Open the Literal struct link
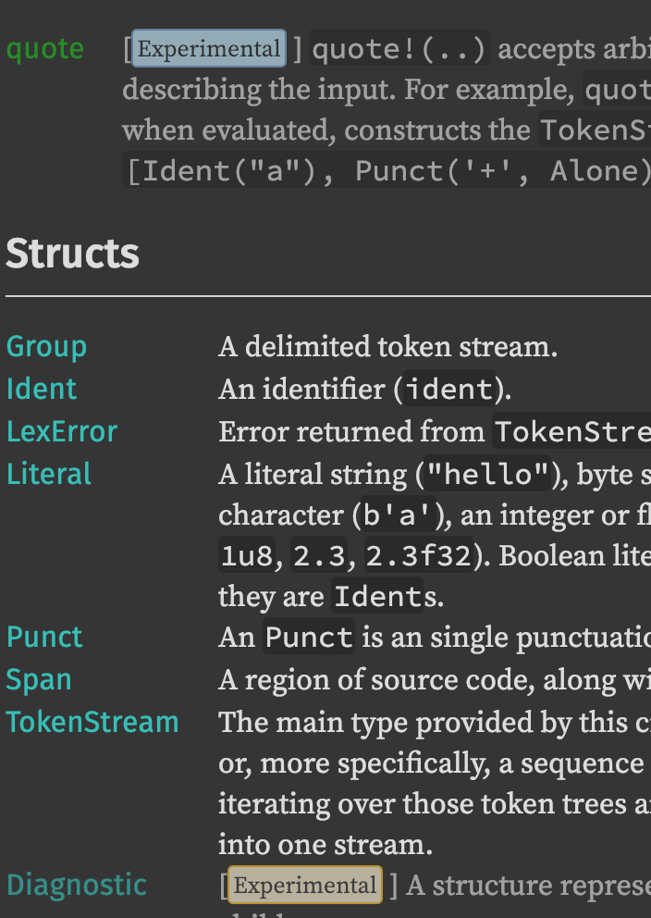Image resolution: width=651 pixels, height=918 pixels. pyautogui.click(x=49, y=474)
